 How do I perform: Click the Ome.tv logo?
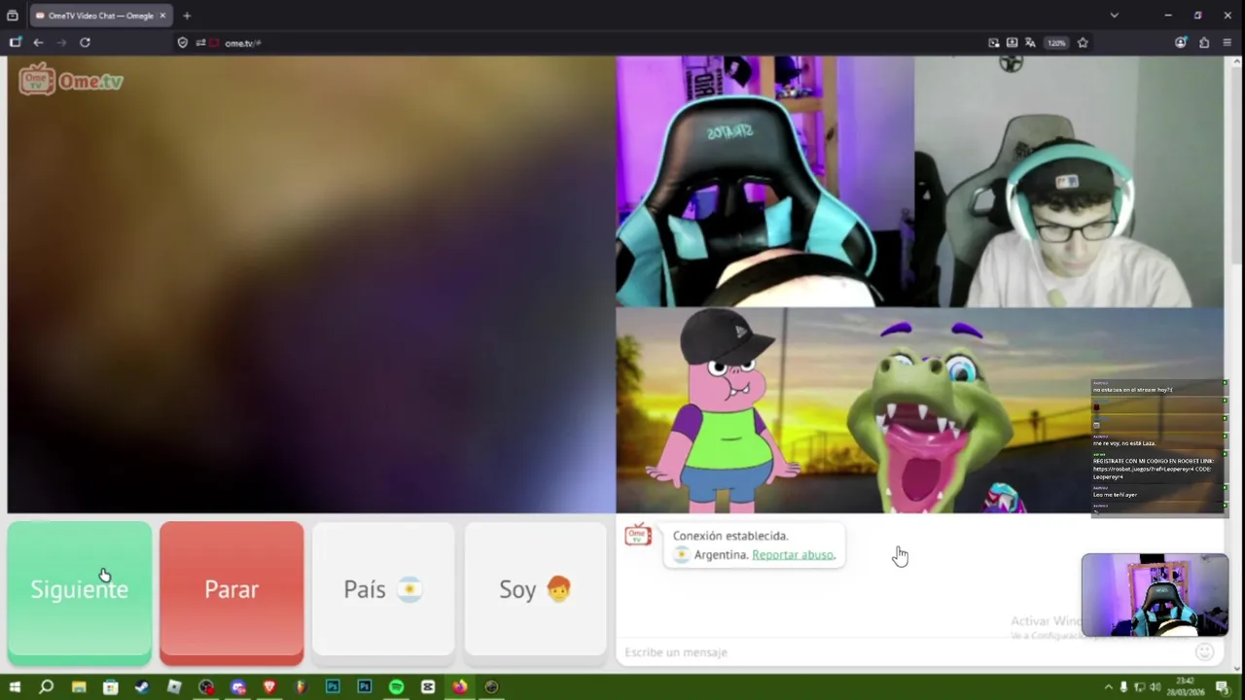71,81
